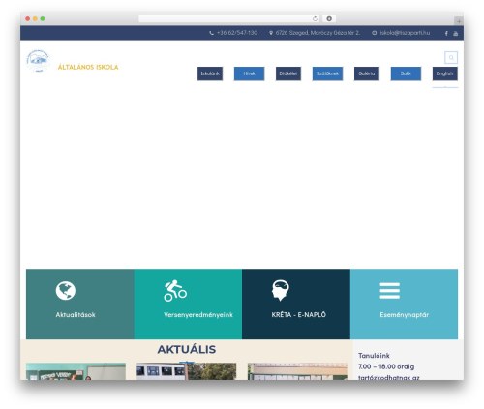Open the Iskolánk menu
This screenshot has height=409, width=484.
click(210, 73)
